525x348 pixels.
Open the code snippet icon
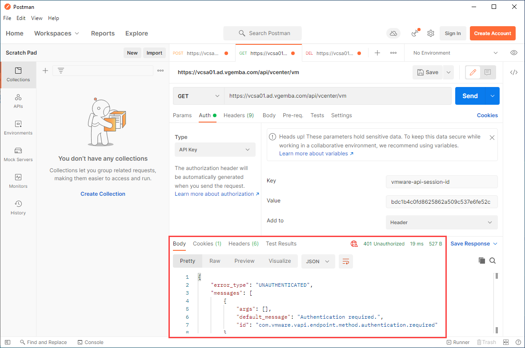pos(513,72)
